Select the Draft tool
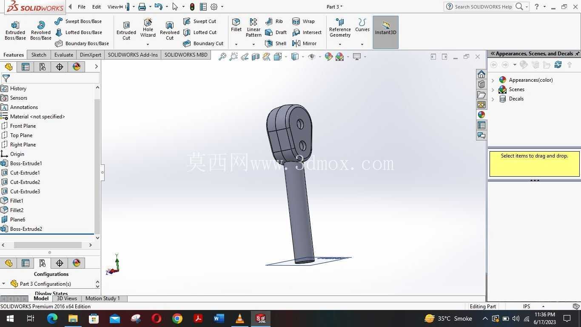Image resolution: width=581 pixels, height=327 pixels. tap(276, 32)
